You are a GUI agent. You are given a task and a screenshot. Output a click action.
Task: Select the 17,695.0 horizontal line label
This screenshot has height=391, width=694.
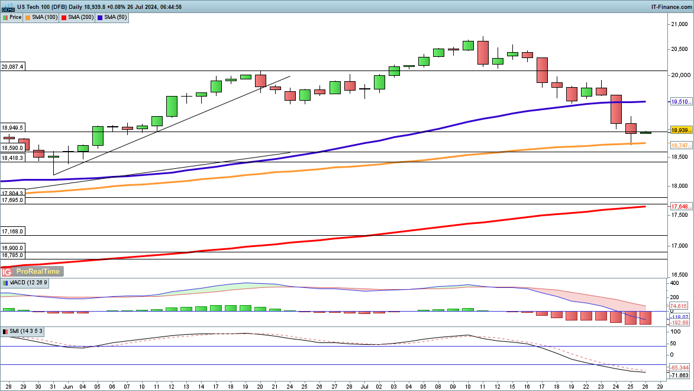(12, 200)
